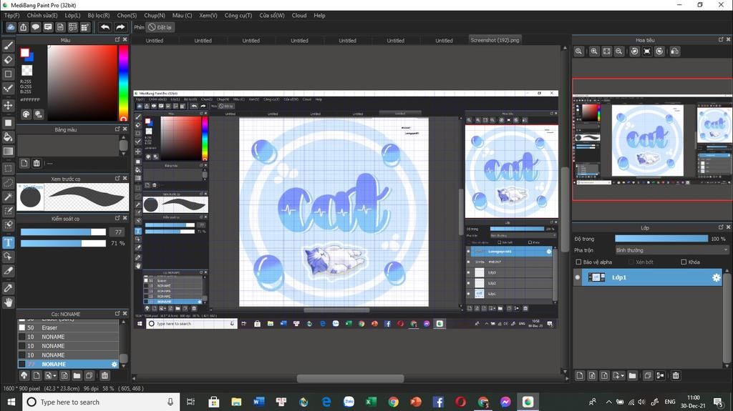Open File Explorer from taskbar
Screen dimensions: 733x411
[x=236, y=402]
